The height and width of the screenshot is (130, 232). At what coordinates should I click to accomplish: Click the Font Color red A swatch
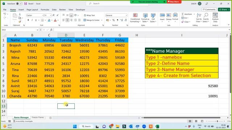coord(55,20)
